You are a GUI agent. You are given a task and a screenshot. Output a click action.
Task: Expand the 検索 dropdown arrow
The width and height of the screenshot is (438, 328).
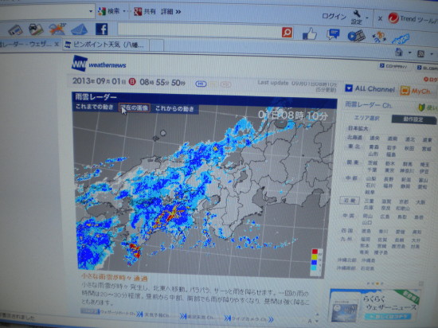click(124, 11)
